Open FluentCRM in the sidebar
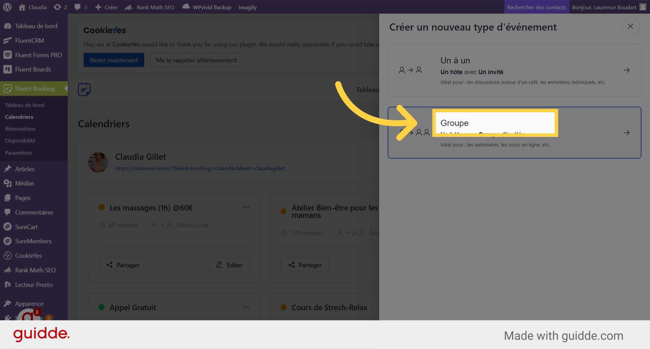The image size is (650, 349). click(34, 41)
